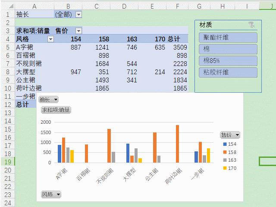Open the chart's 风格 axis field button
The image size is (276, 207).
pyautogui.click(x=51, y=194)
